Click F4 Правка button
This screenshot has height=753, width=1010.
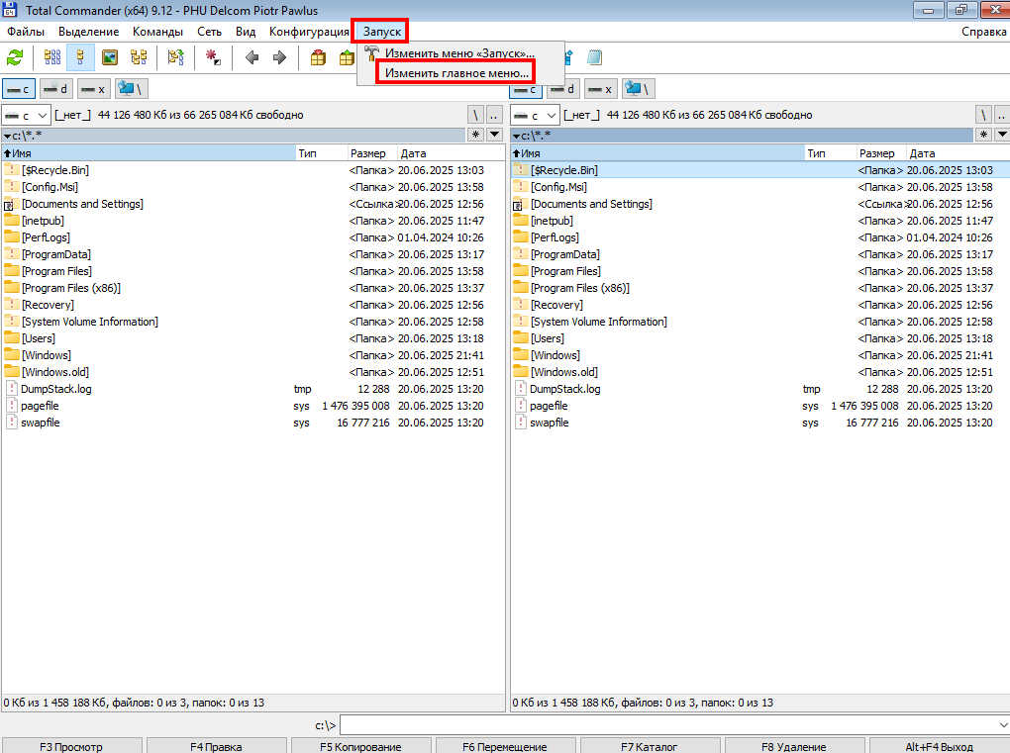pyautogui.click(x=217, y=746)
